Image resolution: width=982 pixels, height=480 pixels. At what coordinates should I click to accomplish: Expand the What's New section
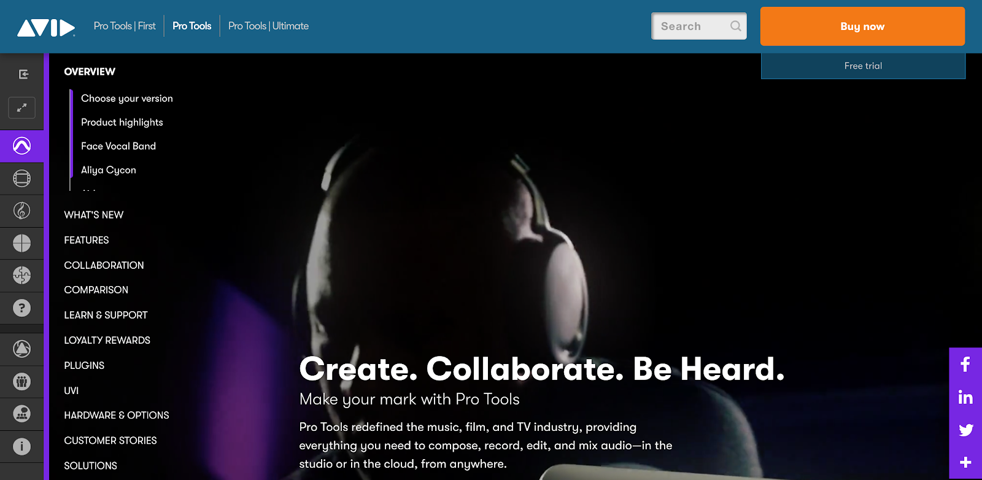point(94,215)
